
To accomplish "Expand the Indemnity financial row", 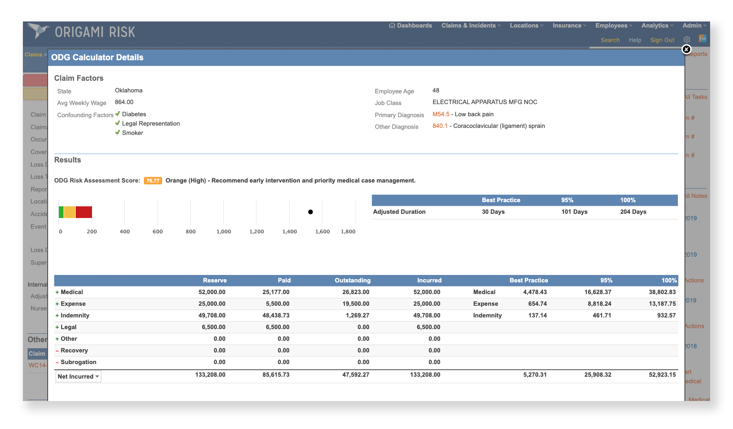I will [57, 316].
